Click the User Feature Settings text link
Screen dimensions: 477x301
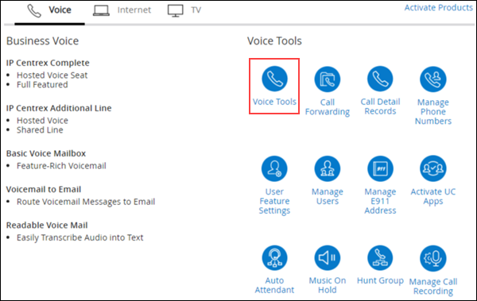(274, 201)
